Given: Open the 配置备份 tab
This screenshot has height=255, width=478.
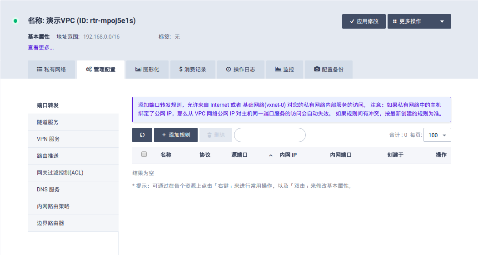Looking at the screenshot, I should tap(329, 70).
